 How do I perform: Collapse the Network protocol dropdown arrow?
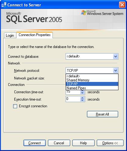116,70
